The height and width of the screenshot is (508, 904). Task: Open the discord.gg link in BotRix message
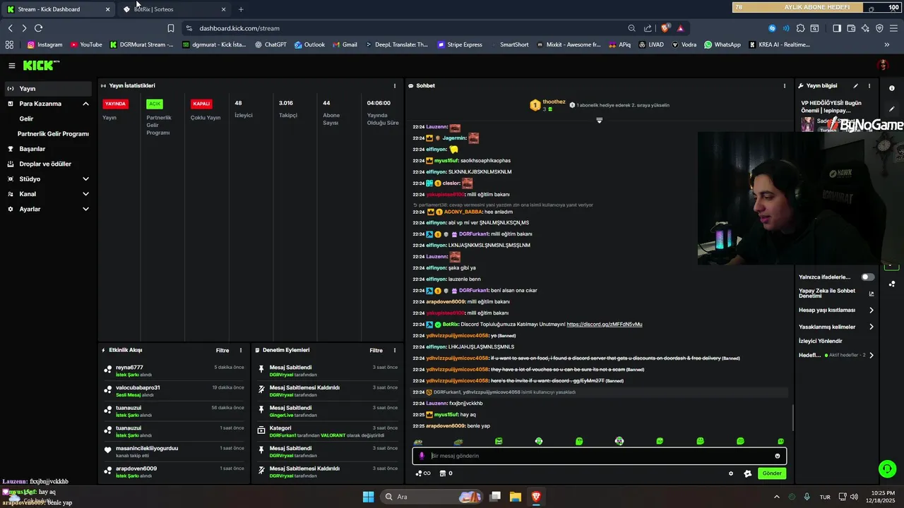point(605,325)
